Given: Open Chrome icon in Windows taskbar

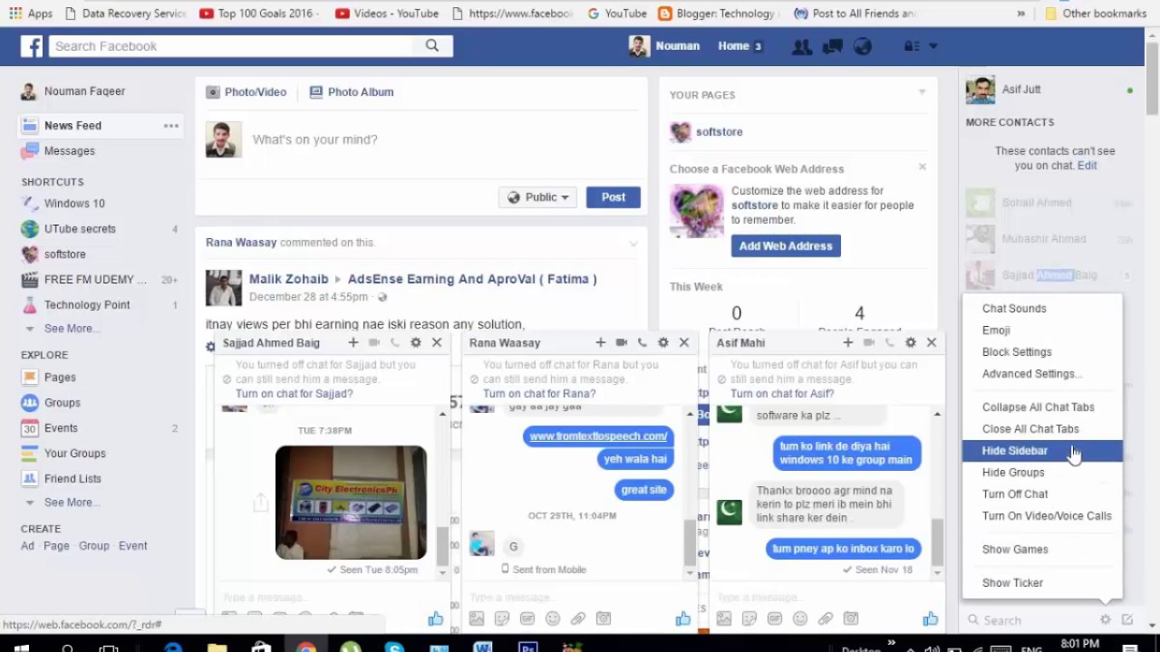Looking at the screenshot, I should pyautogui.click(x=306, y=647).
